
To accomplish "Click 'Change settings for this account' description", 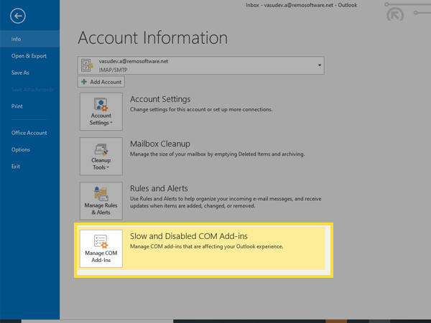I will click(201, 109).
